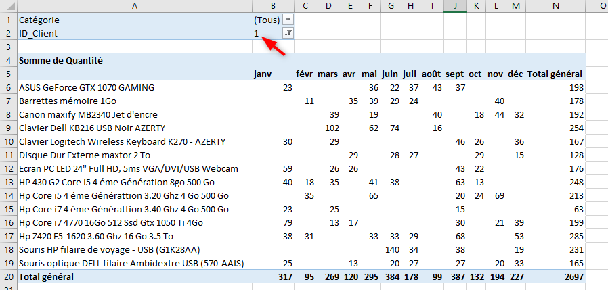Select Hp Core i5 3.20 Ghz row label

[x=124, y=195]
